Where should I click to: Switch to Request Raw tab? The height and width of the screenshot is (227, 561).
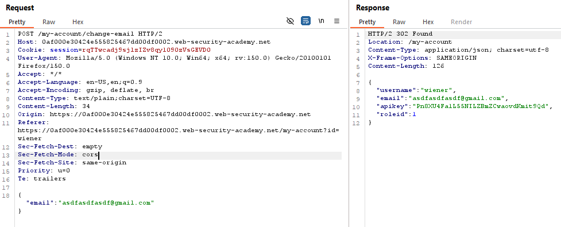(49, 22)
